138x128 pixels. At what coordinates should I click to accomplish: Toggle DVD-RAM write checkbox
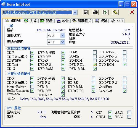[63, 95]
